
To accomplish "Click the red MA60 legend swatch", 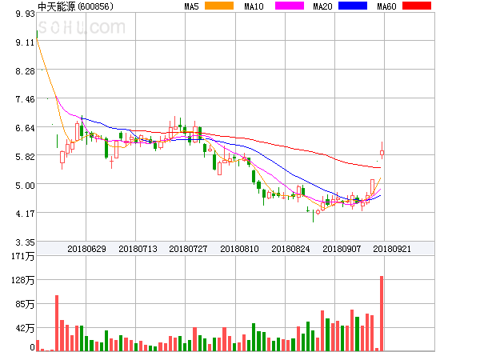I will pyautogui.click(x=416, y=6).
